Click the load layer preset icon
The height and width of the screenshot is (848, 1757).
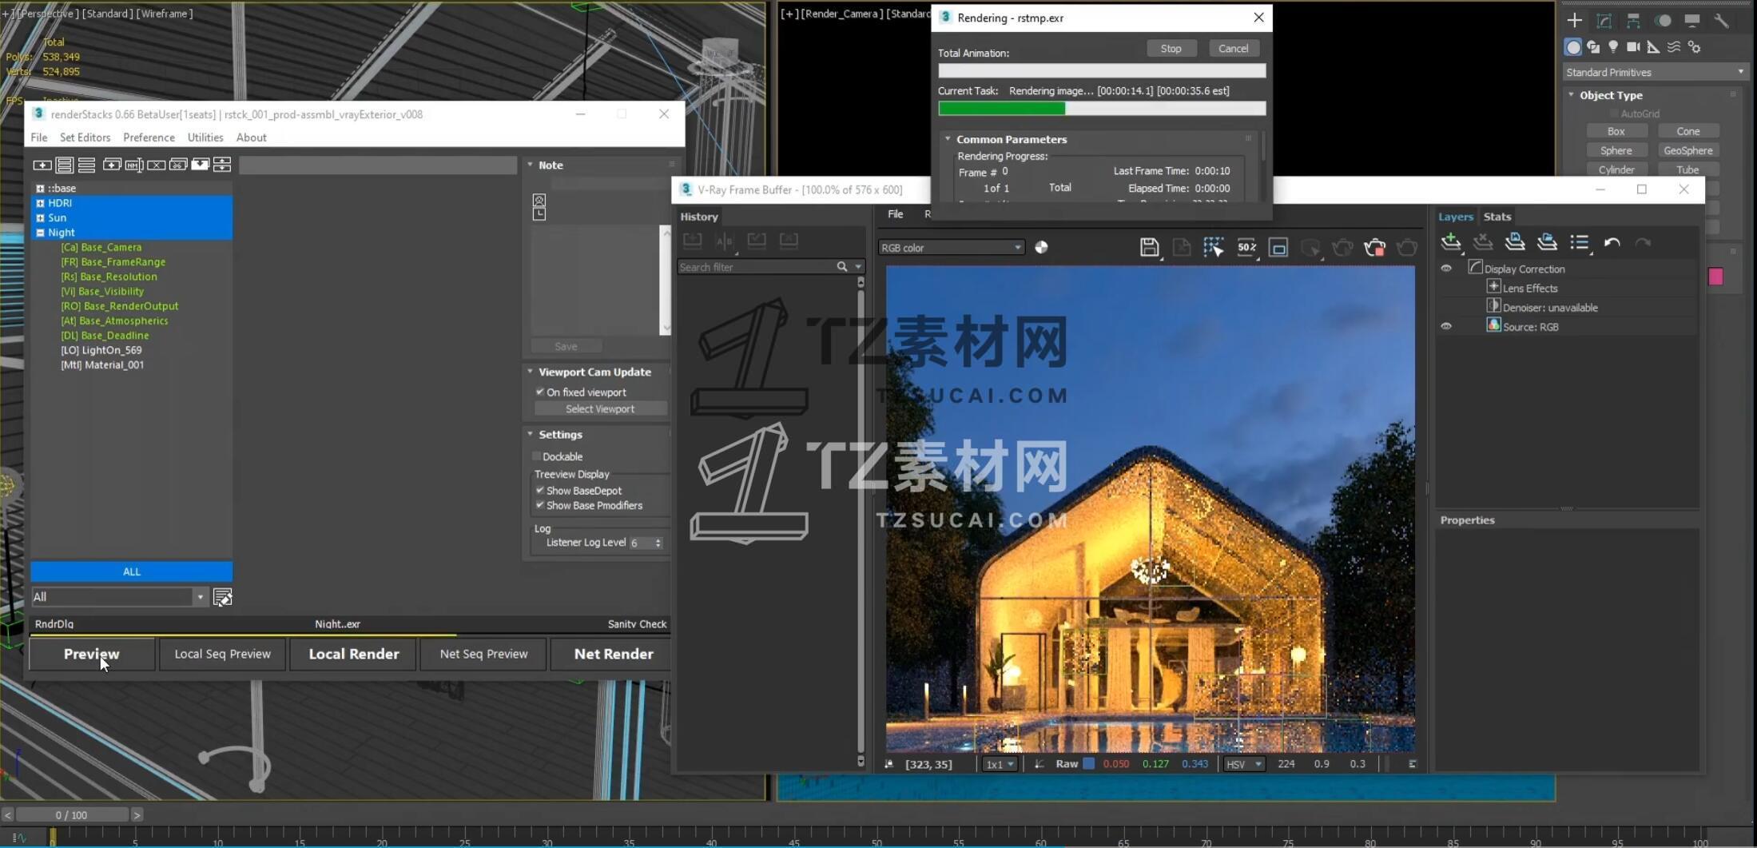(1547, 243)
